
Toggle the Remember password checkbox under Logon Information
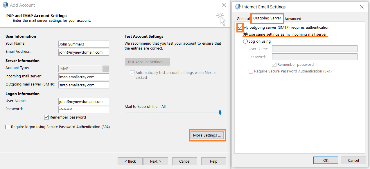pos(46,117)
